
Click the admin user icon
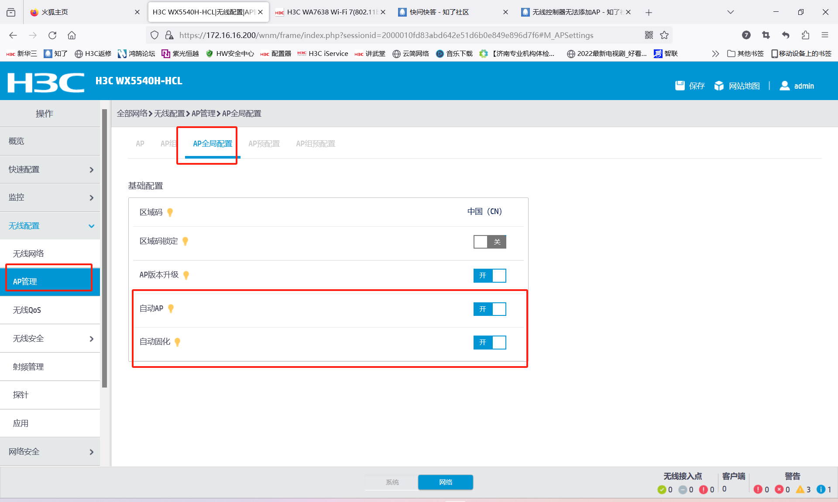(784, 86)
